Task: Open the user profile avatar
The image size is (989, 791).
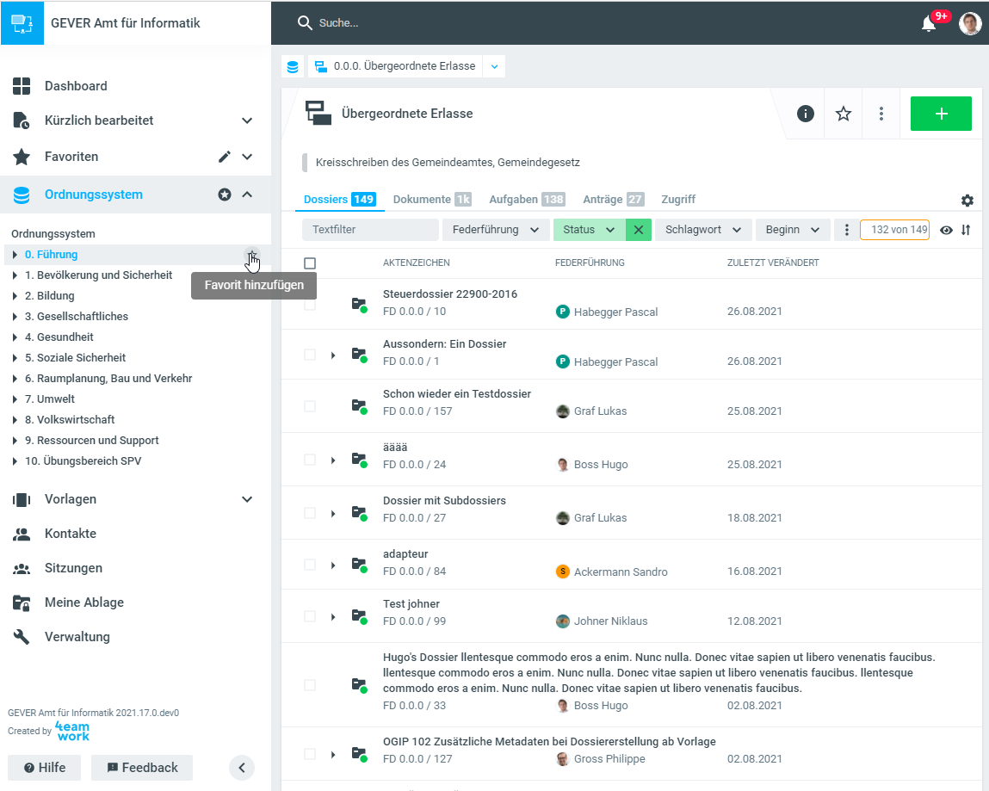Action: 970,23
